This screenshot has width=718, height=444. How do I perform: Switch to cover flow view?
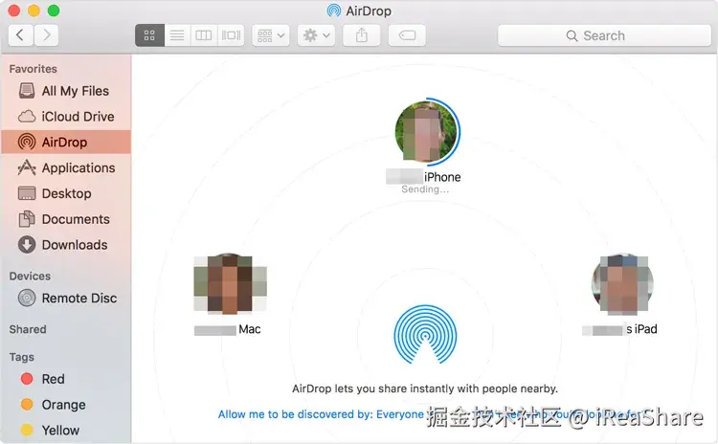pos(231,35)
